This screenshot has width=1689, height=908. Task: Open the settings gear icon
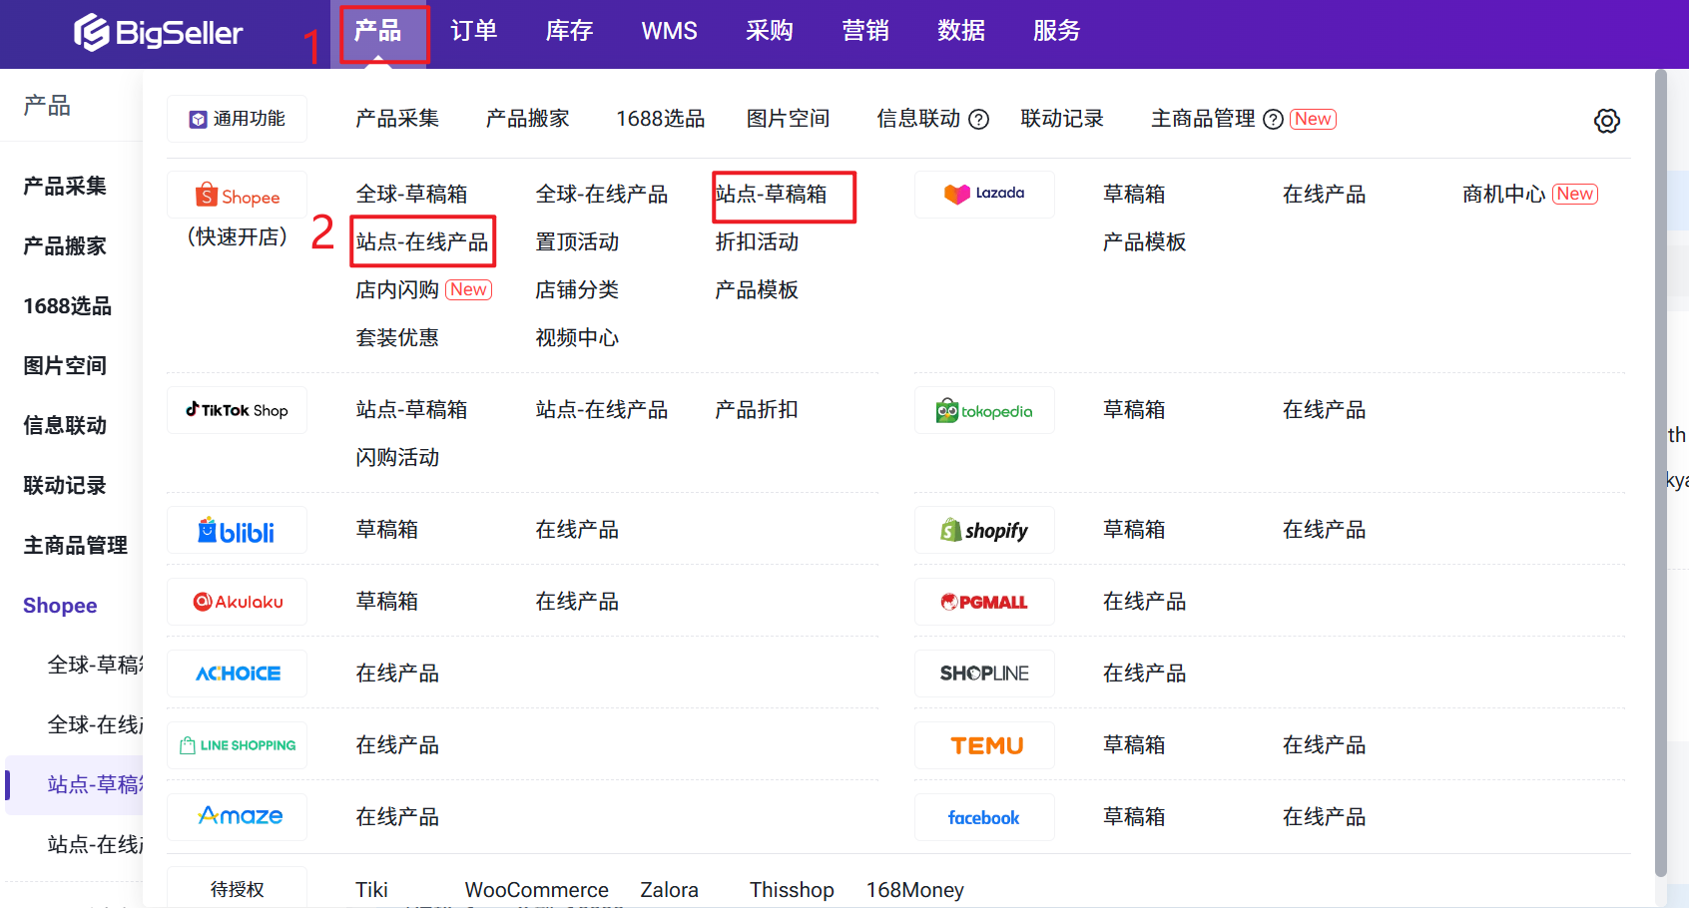point(1606,121)
